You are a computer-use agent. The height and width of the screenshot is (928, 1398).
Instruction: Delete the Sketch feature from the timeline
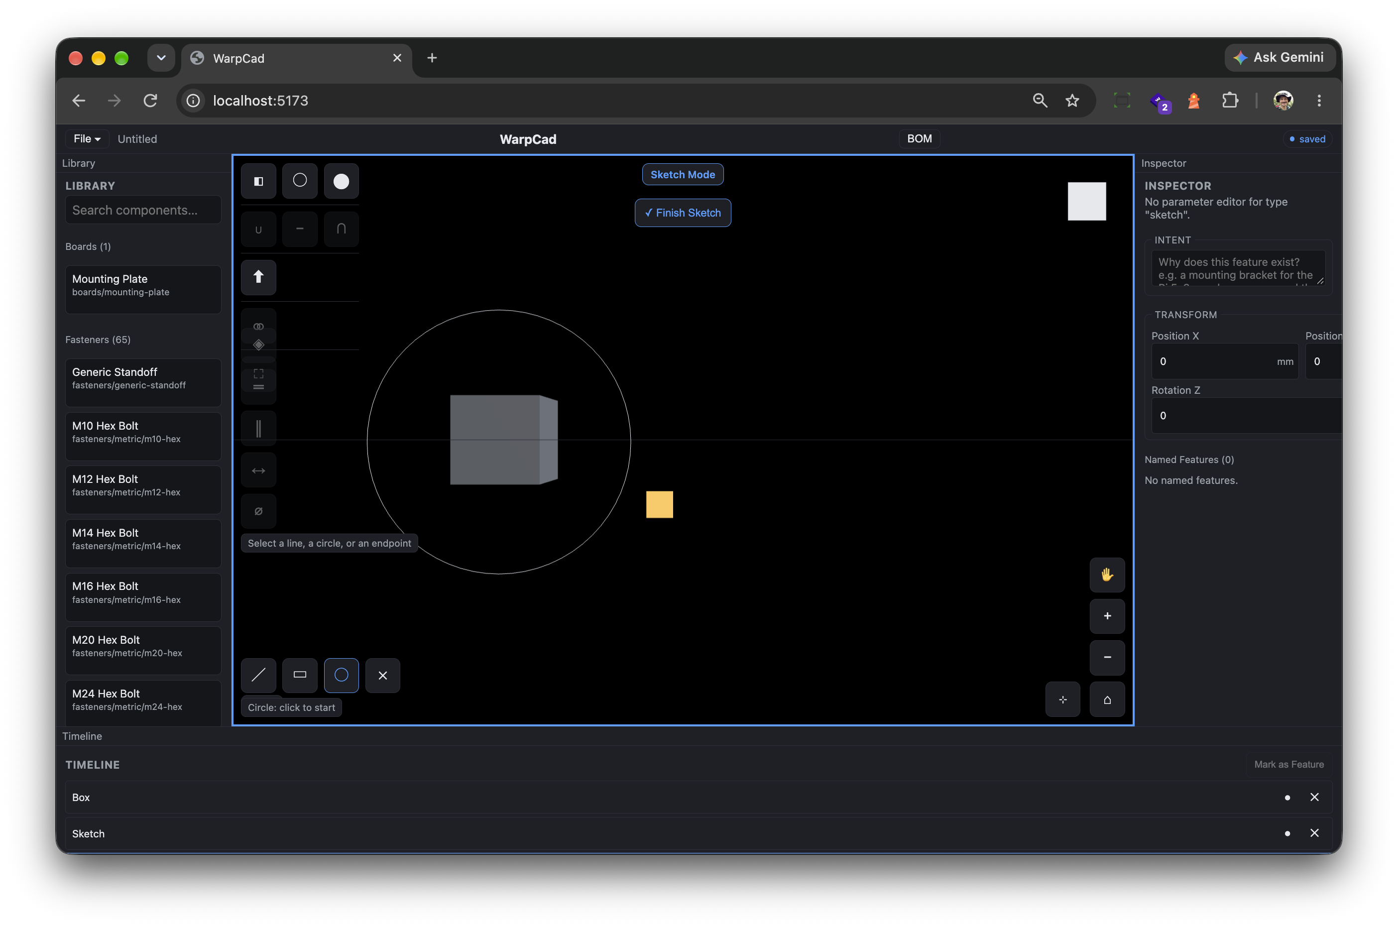1314,833
